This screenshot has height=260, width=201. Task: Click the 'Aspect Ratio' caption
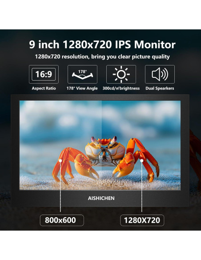tap(44, 88)
